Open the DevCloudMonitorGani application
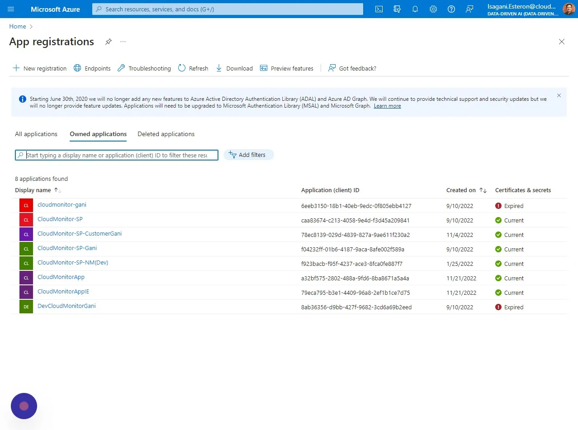The image size is (578, 430). (x=66, y=306)
